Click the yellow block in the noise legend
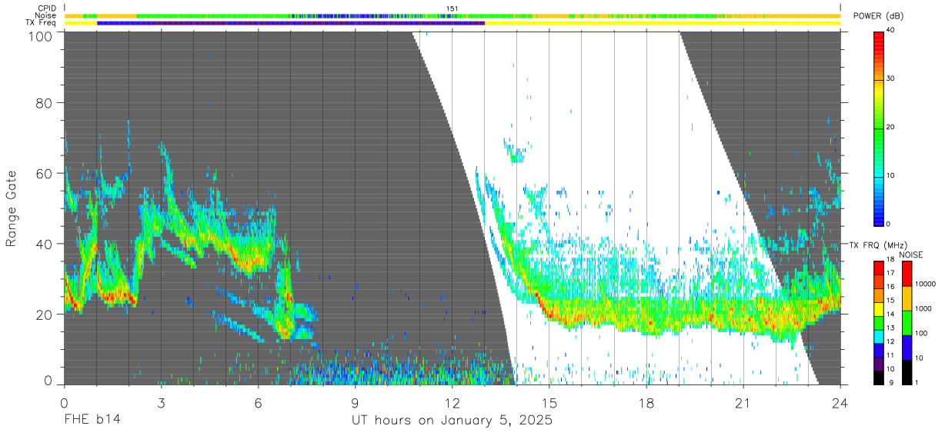This screenshot has width=945, height=436. coord(906,298)
